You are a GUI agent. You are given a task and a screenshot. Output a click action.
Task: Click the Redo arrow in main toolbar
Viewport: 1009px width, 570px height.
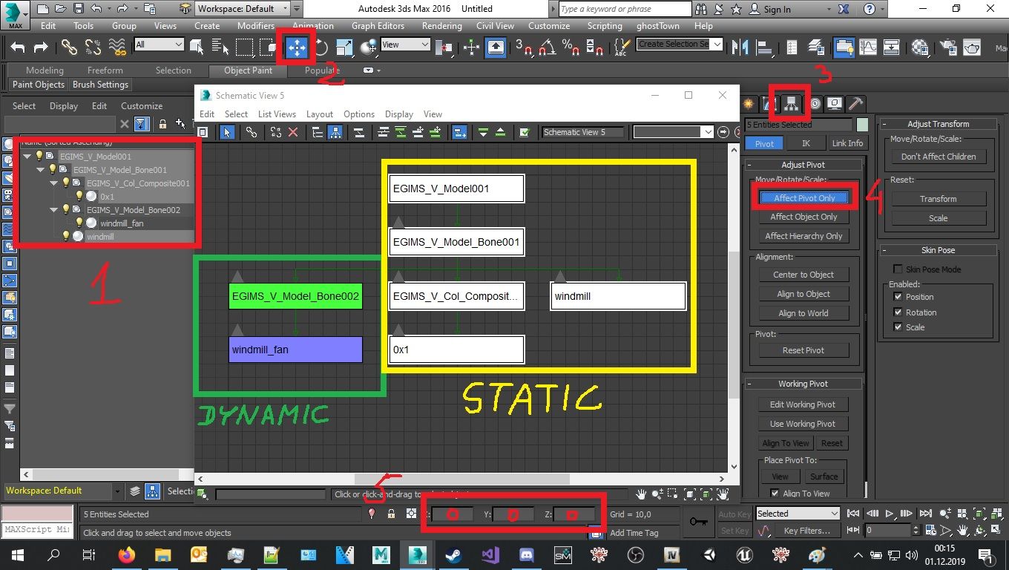coord(41,47)
